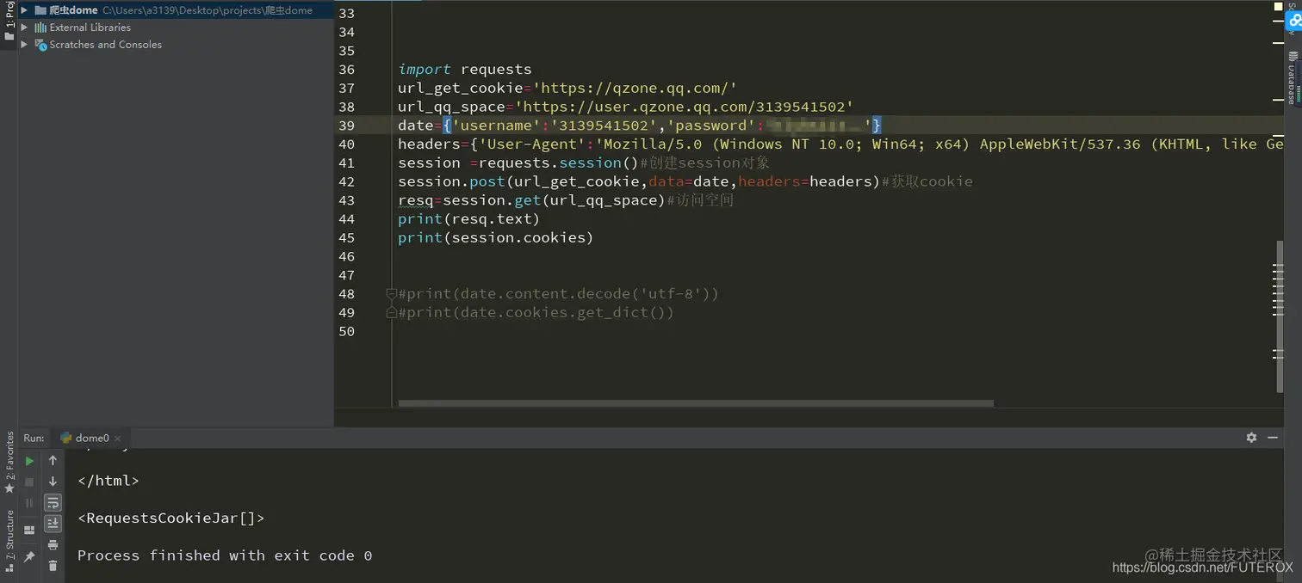Click the url_get_cookie assignment line
The height and width of the screenshot is (583, 1302).
(x=567, y=88)
